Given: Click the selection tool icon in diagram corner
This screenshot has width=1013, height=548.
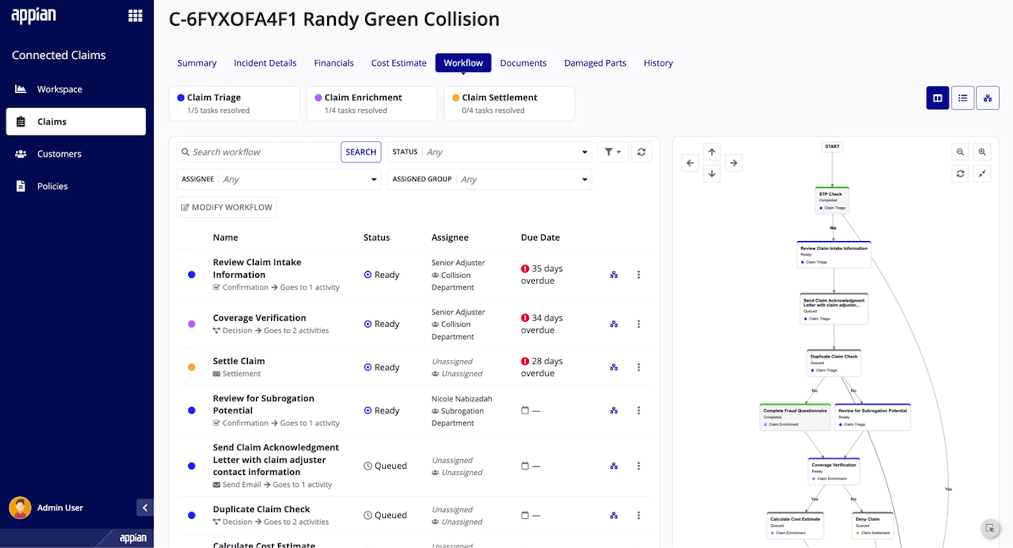Looking at the screenshot, I should pyautogui.click(x=990, y=528).
